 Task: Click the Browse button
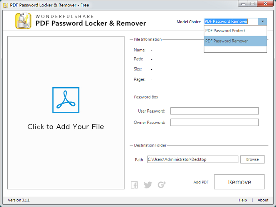pyautogui.click(x=252, y=159)
